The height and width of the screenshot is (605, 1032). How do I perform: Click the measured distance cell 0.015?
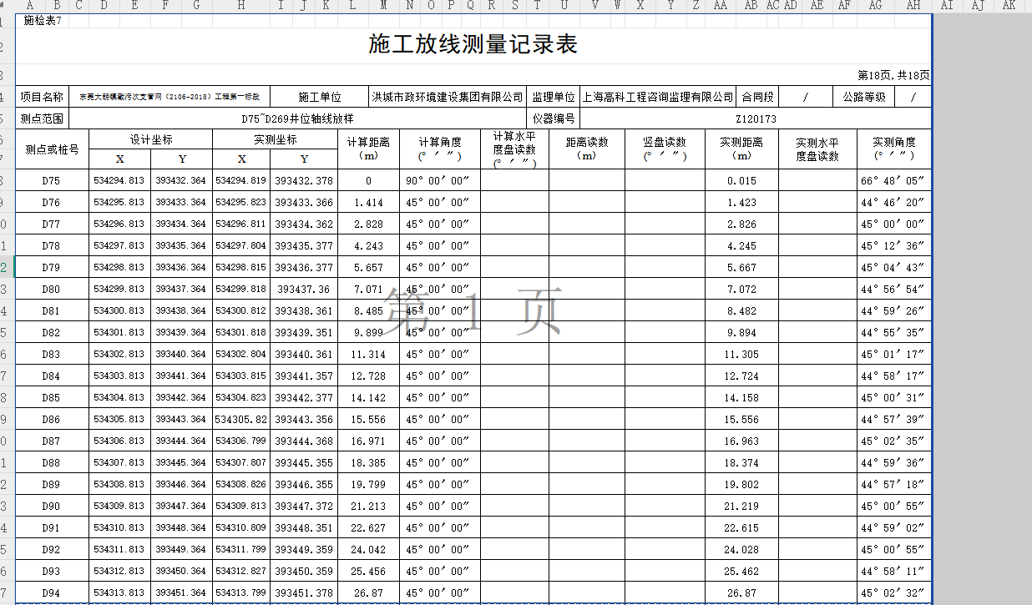[741, 180]
